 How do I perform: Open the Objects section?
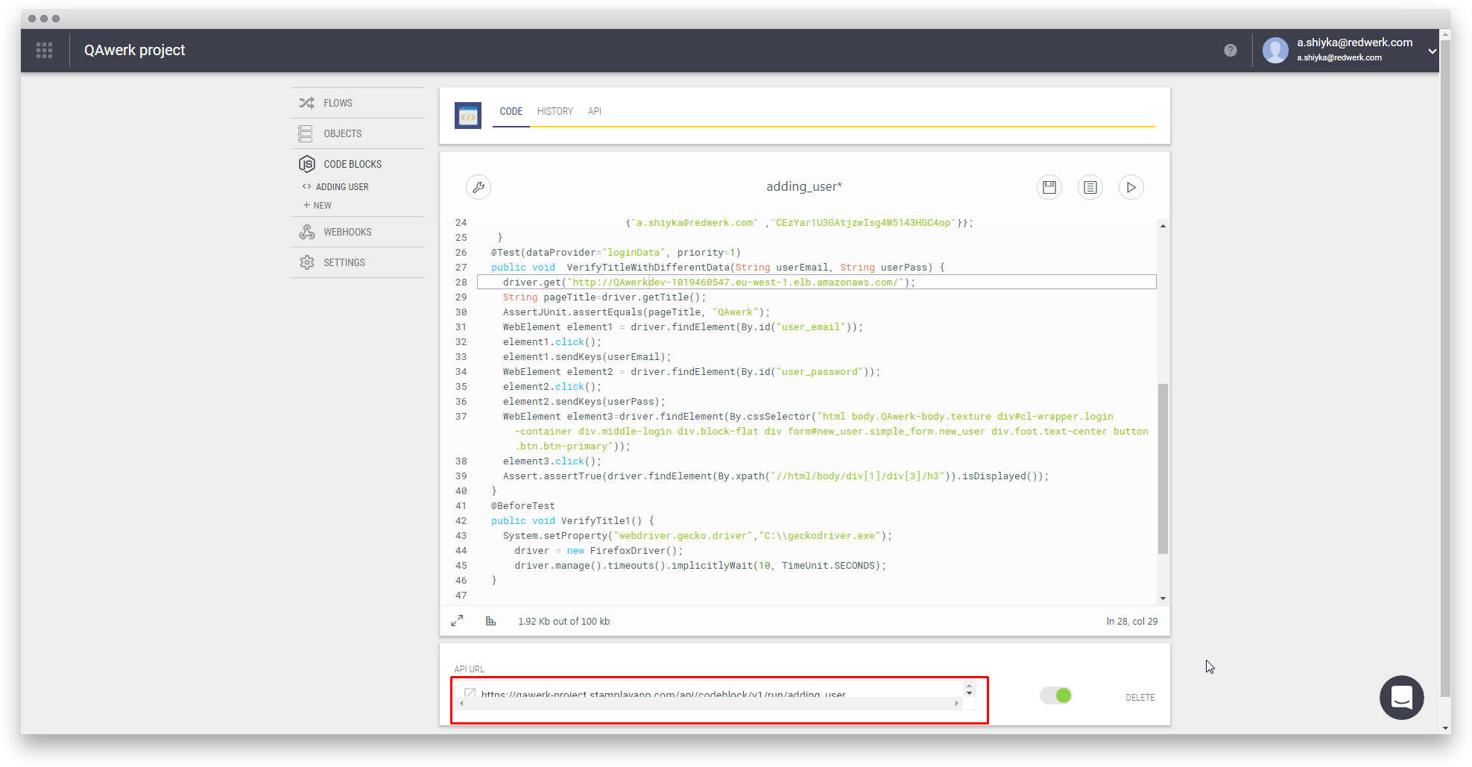point(358,133)
